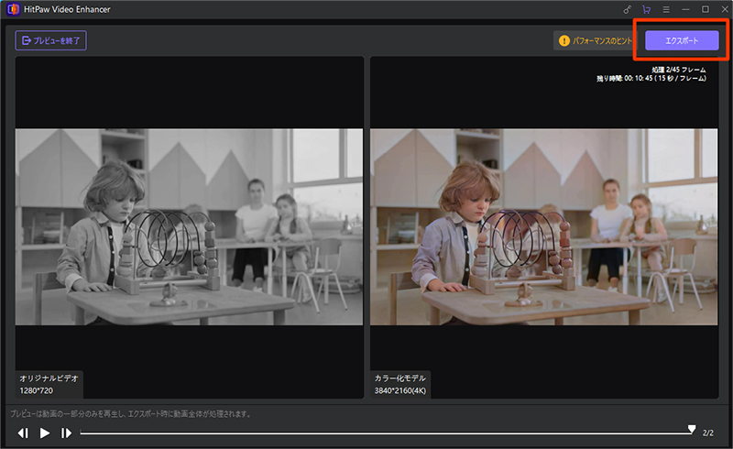Screen dimensions: 733x449
Task: Click the yellow warning icon on performance hint
Action: (x=564, y=40)
